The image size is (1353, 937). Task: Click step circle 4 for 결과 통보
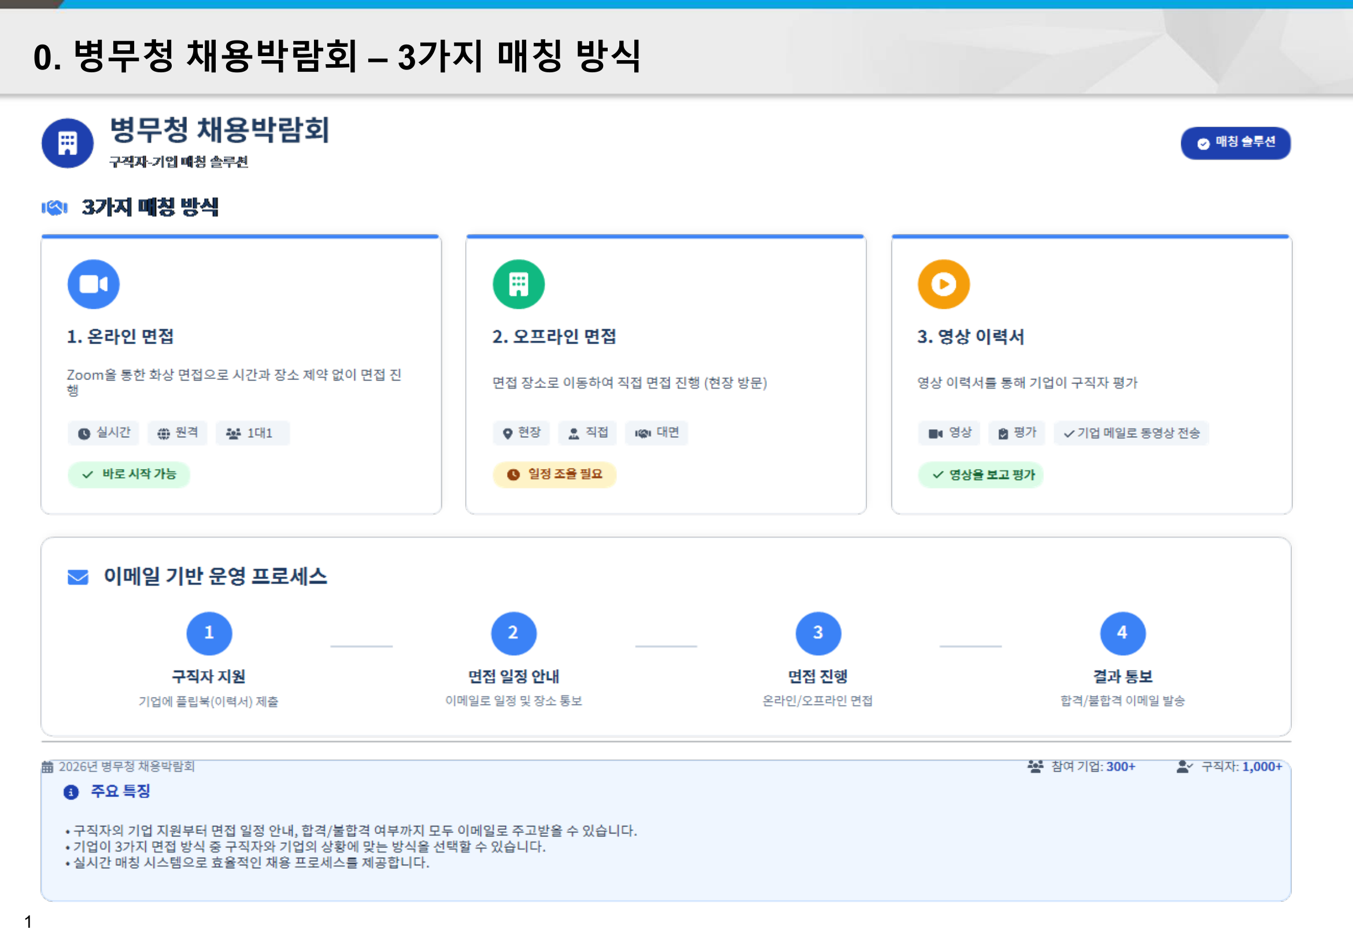pos(1122,633)
